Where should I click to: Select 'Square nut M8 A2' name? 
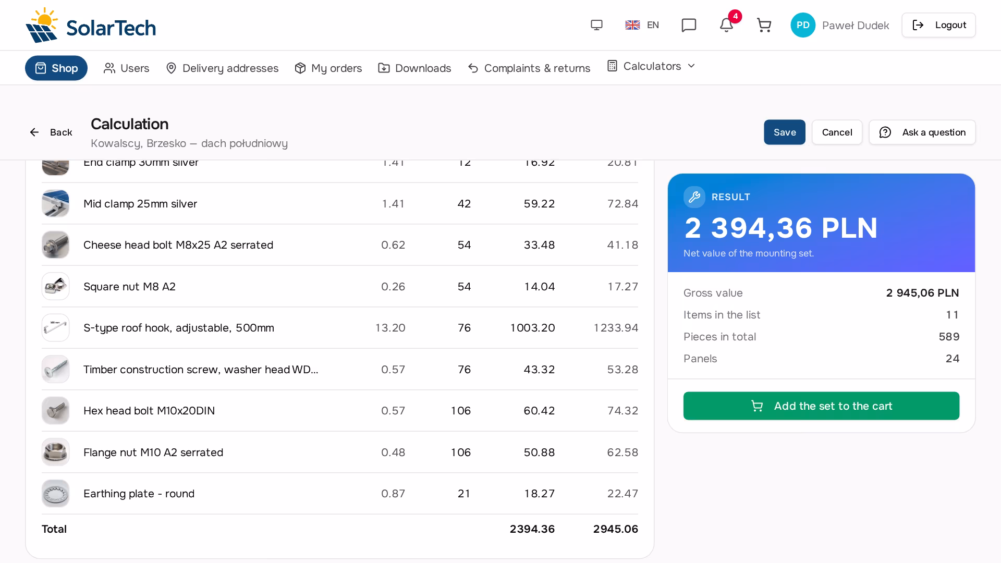pyautogui.click(x=129, y=287)
